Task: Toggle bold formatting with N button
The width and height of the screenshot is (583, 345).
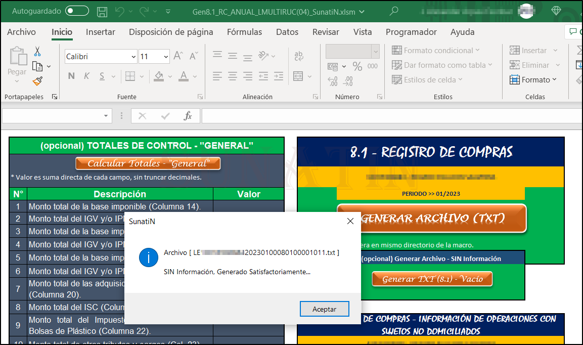Action: [x=71, y=76]
